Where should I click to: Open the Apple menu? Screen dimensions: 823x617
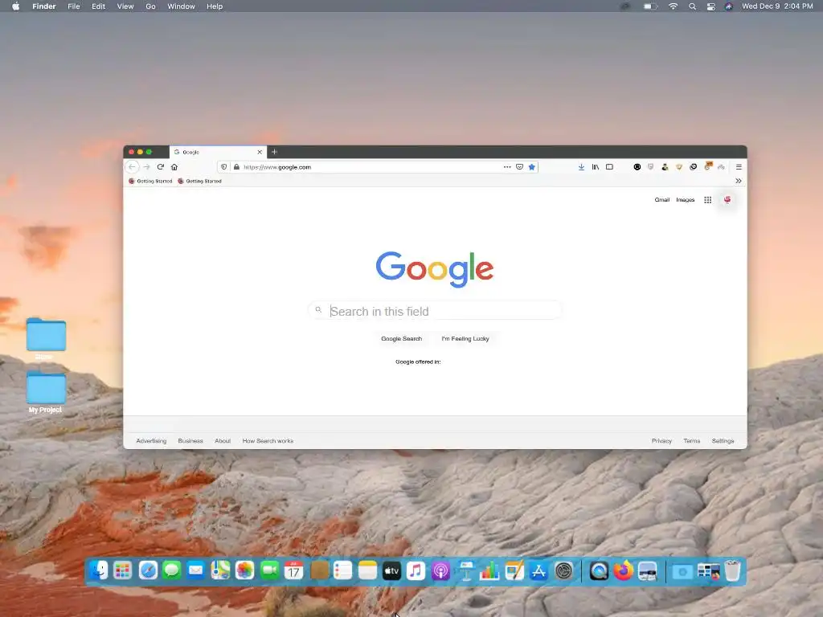pyautogui.click(x=16, y=6)
